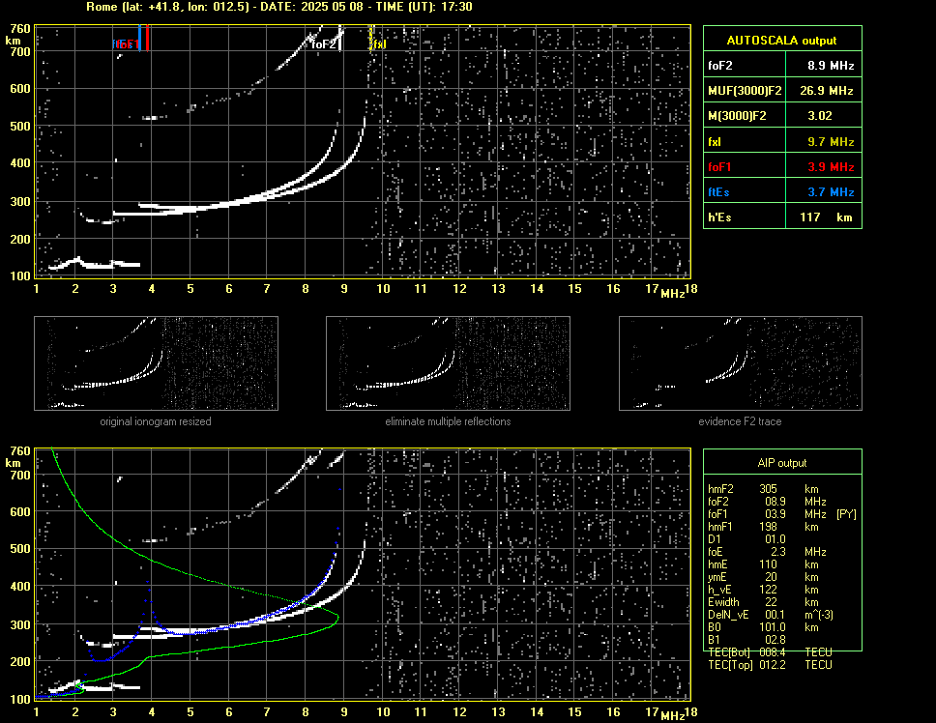
Task: Click the blue ftEs marker line on top ionogram
Action: click(x=139, y=38)
